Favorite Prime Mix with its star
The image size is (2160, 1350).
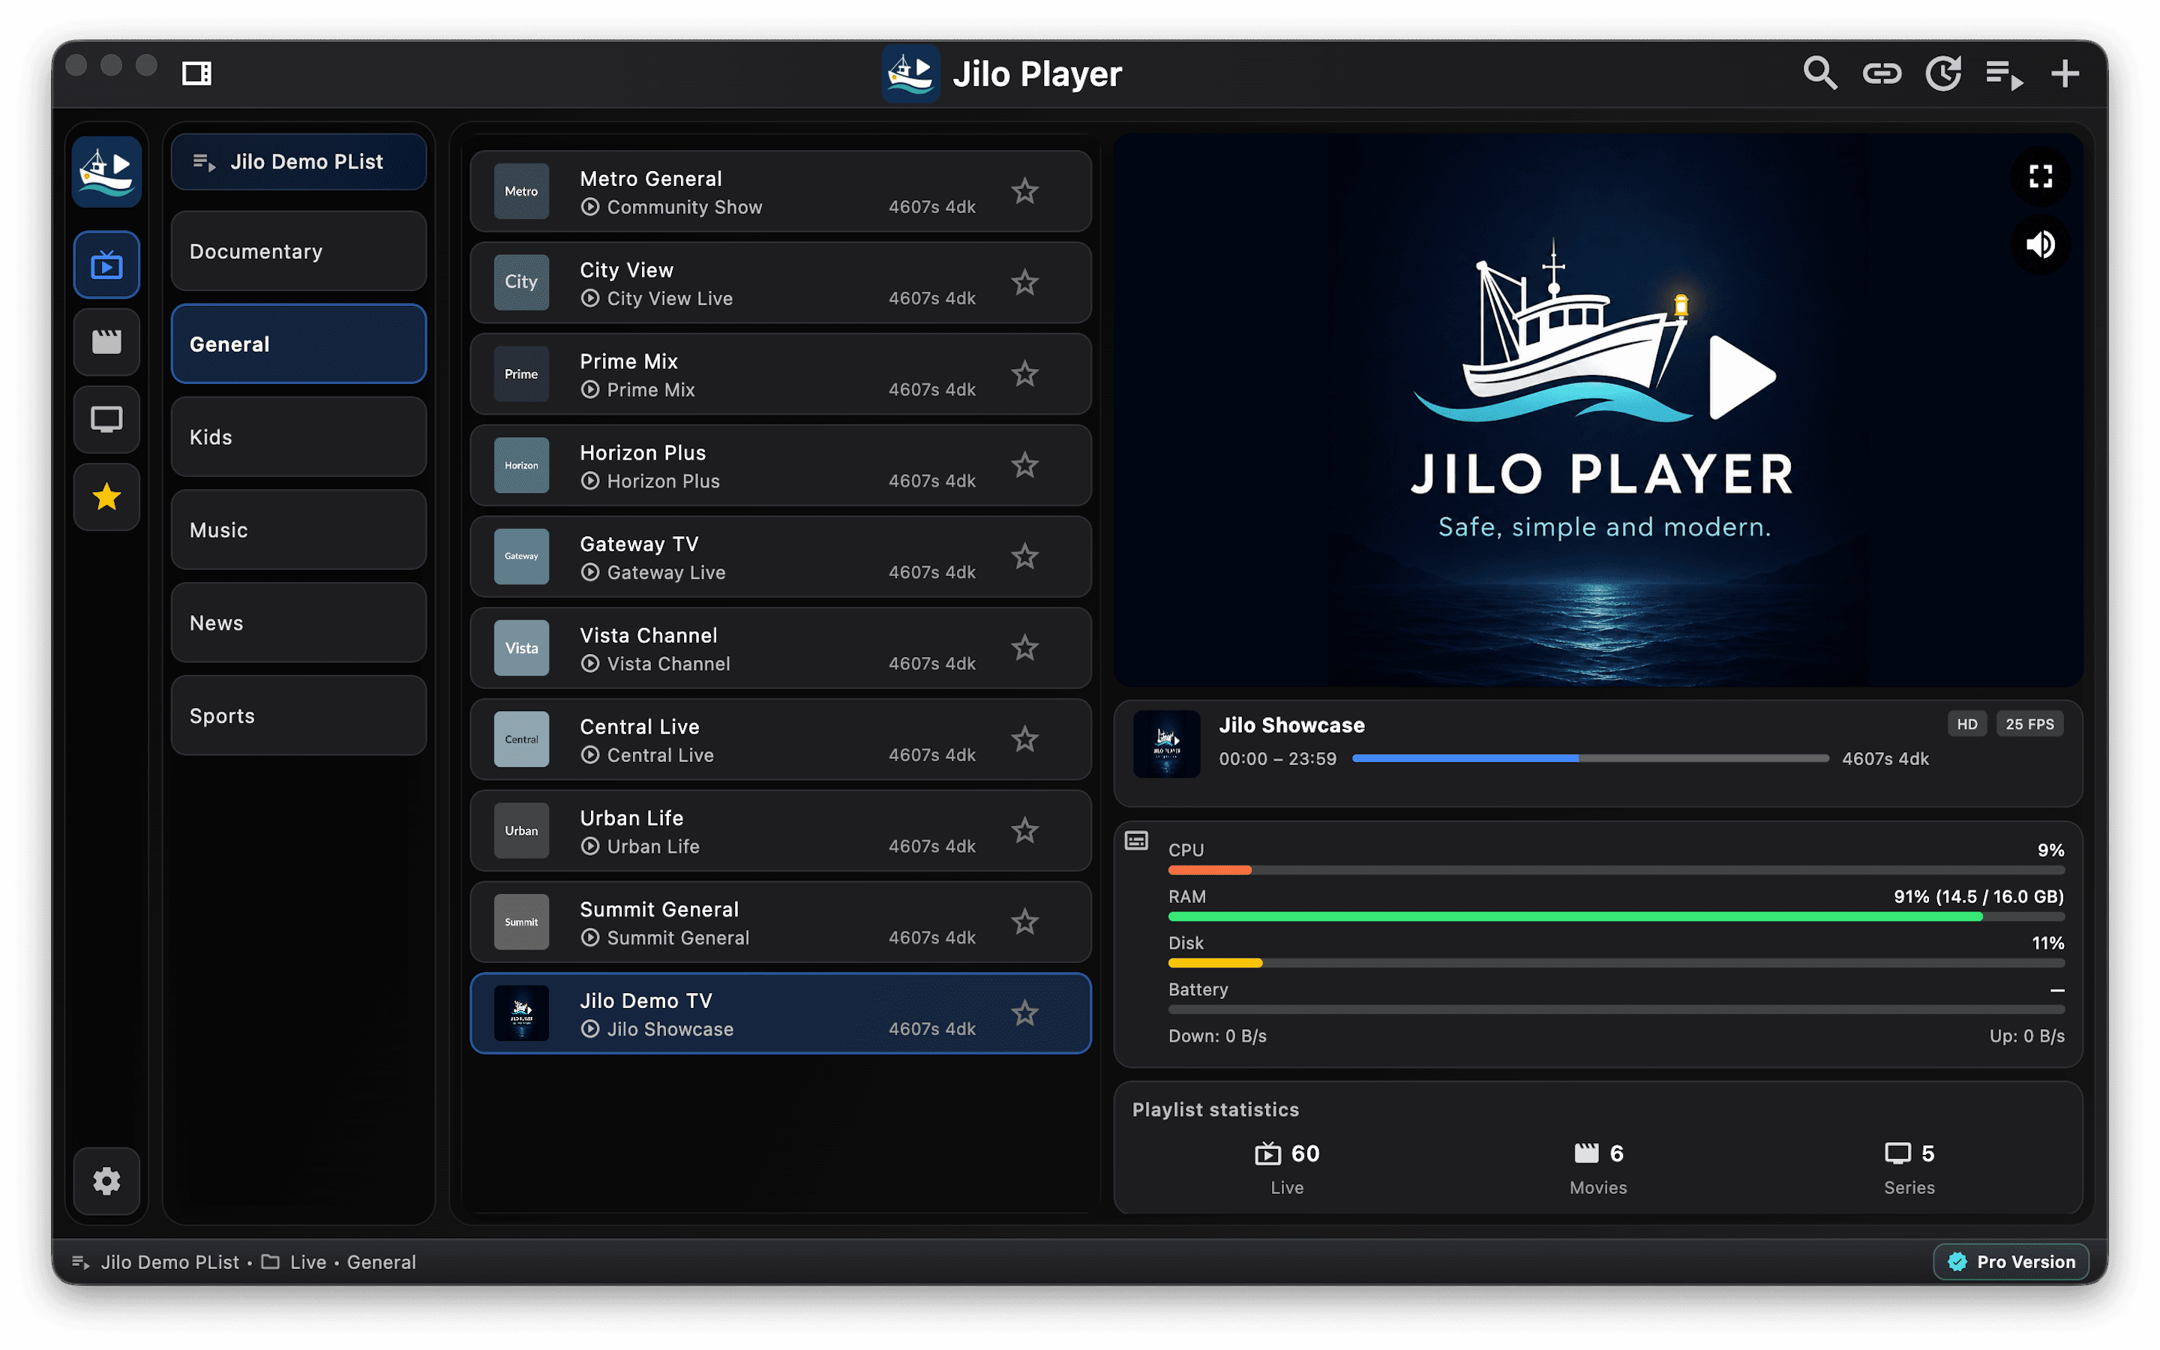click(x=1024, y=374)
